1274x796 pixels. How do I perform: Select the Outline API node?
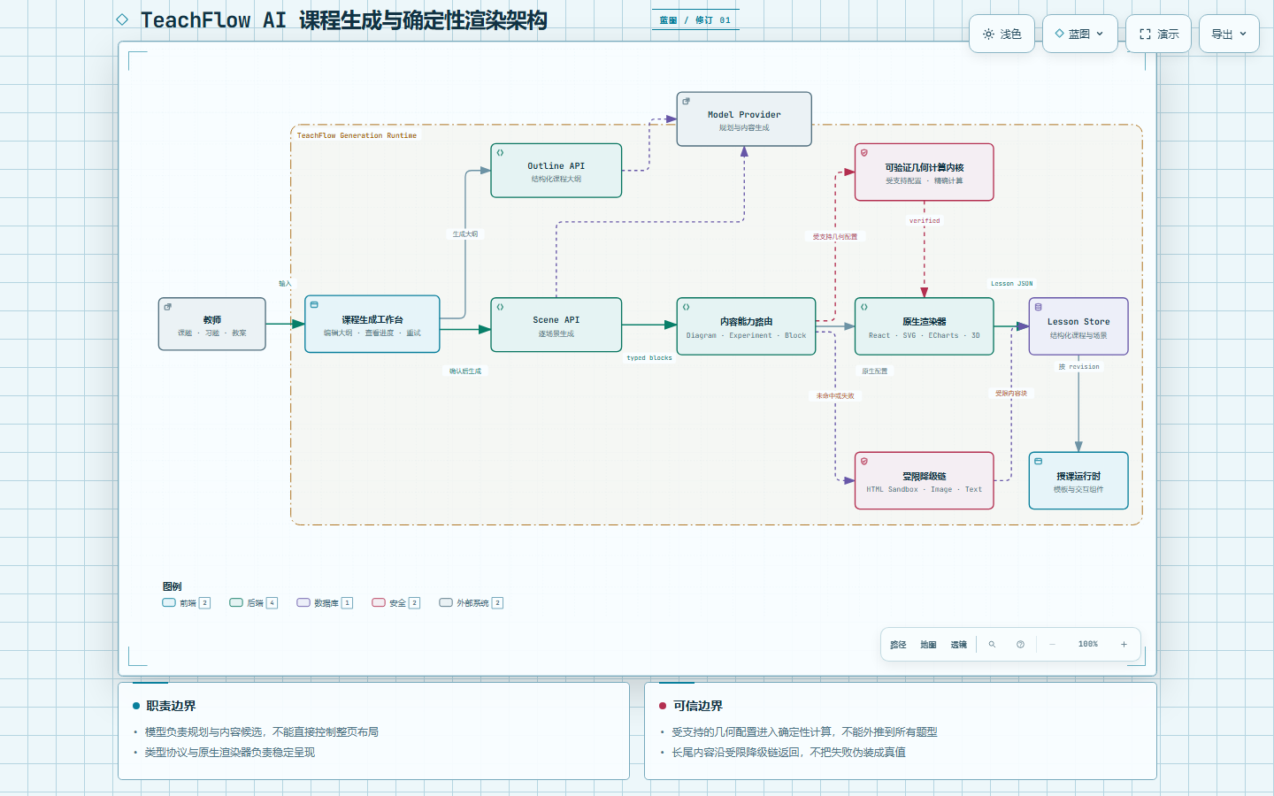pos(556,171)
